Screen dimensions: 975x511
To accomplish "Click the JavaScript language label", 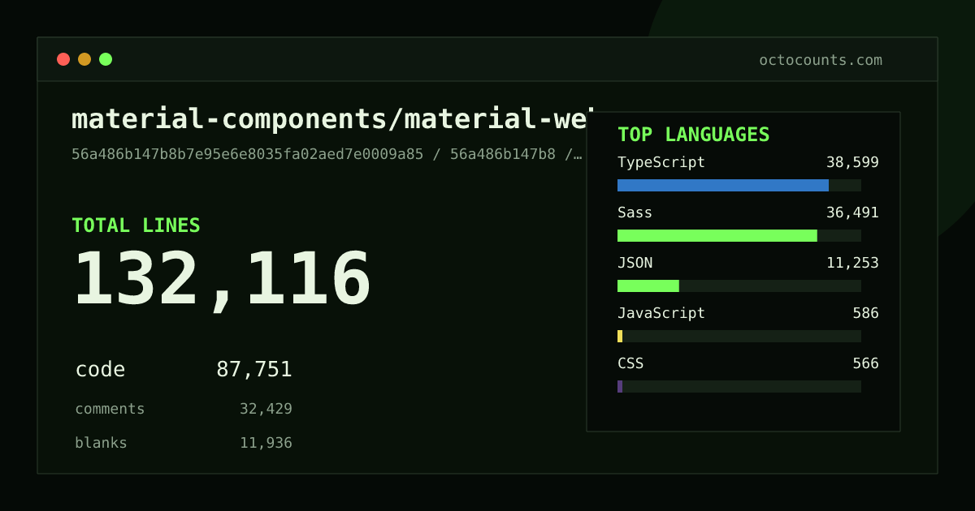I will click(x=661, y=313).
